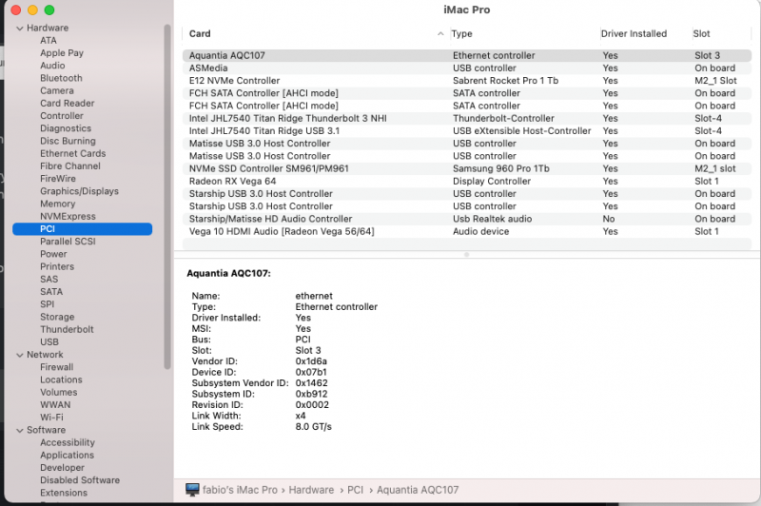Select Apple Pay in the sidebar
The height and width of the screenshot is (506, 761).
tap(62, 53)
